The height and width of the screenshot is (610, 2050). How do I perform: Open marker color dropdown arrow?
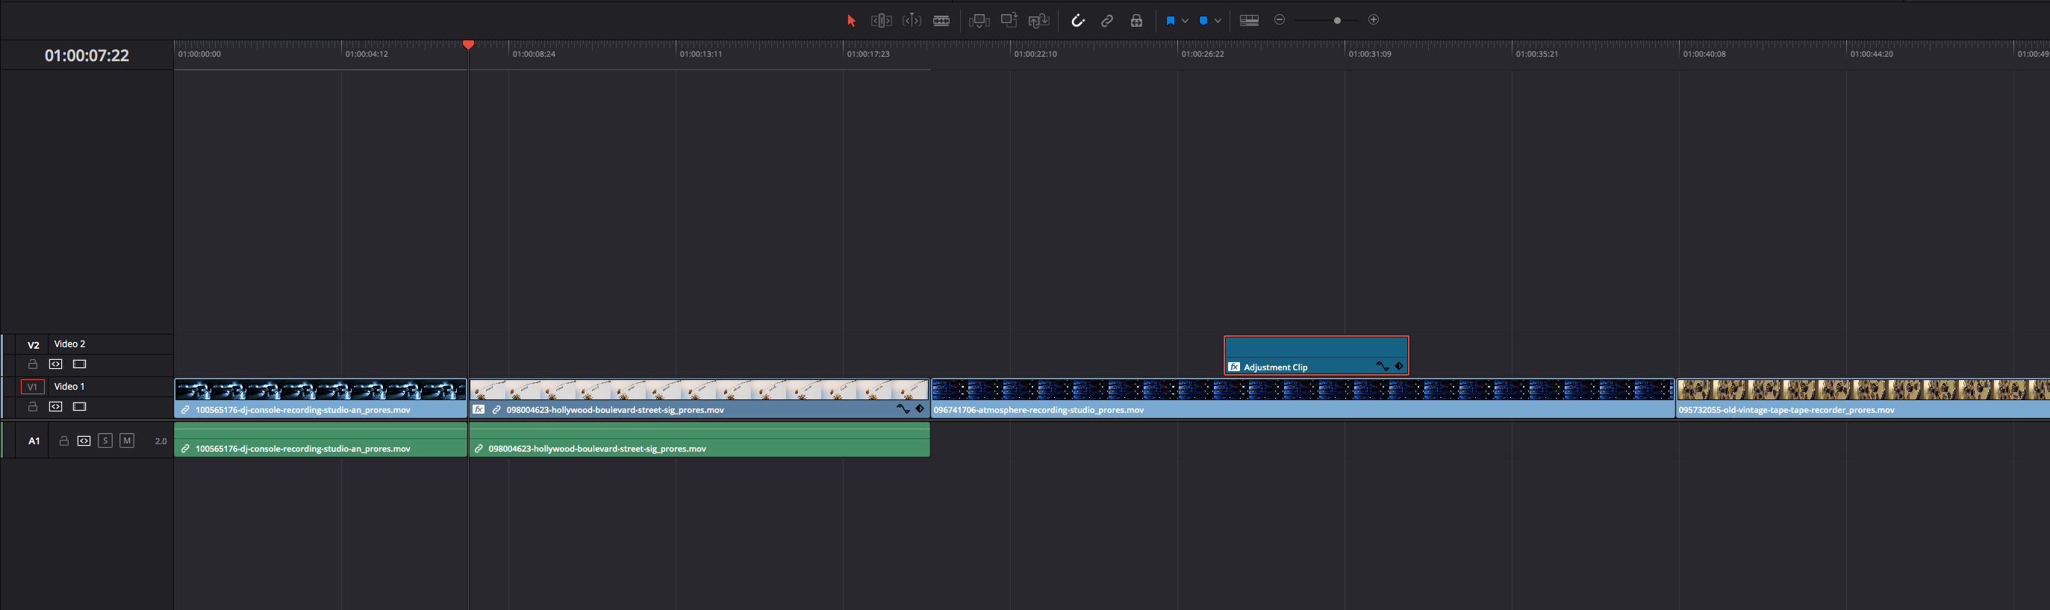pyautogui.click(x=1218, y=21)
